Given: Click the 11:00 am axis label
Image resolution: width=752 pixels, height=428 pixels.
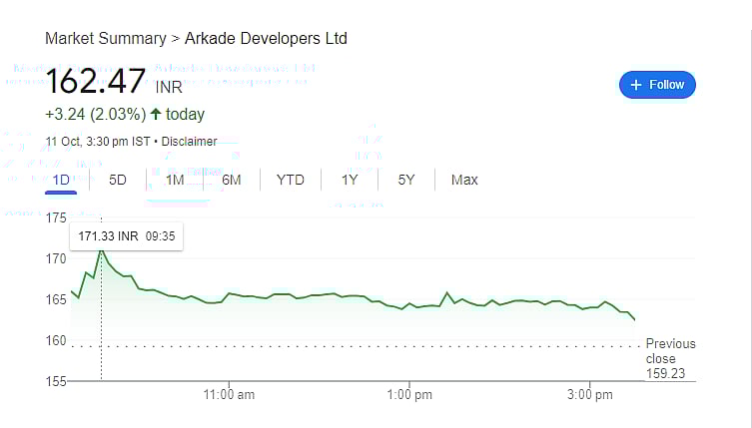Looking at the screenshot, I should pyautogui.click(x=229, y=395).
